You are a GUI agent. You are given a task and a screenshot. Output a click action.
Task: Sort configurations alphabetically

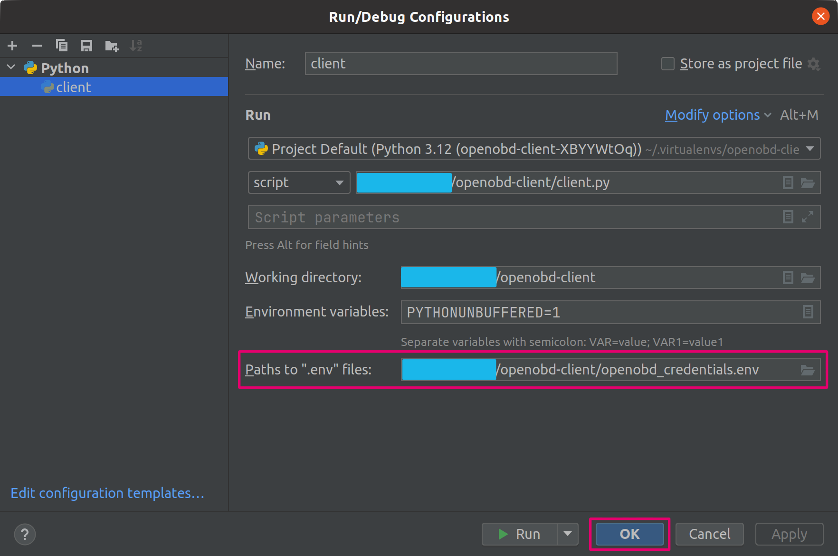(136, 46)
